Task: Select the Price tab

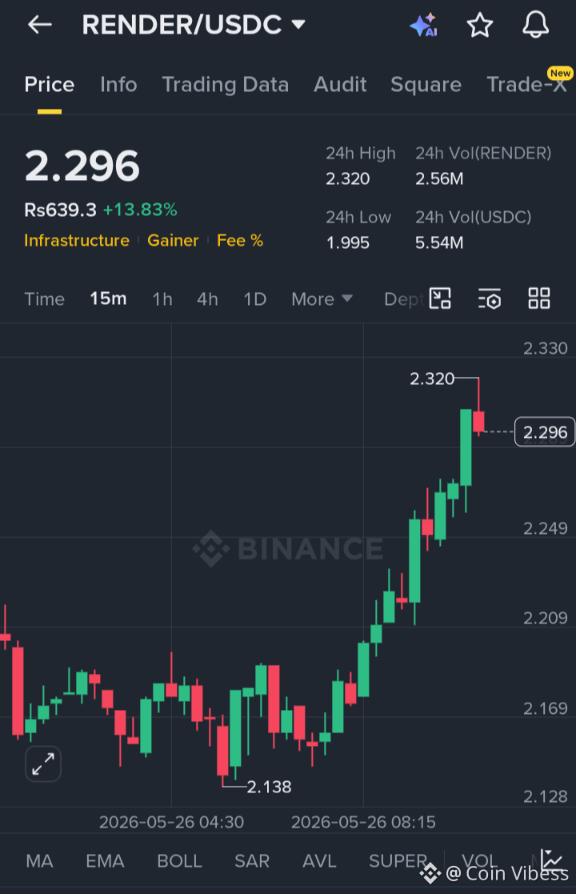Action: point(49,84)
